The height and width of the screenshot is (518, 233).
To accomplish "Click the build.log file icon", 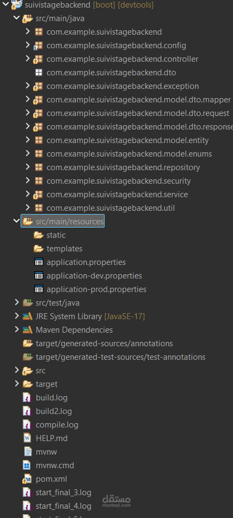I will [x=27, y=398].
